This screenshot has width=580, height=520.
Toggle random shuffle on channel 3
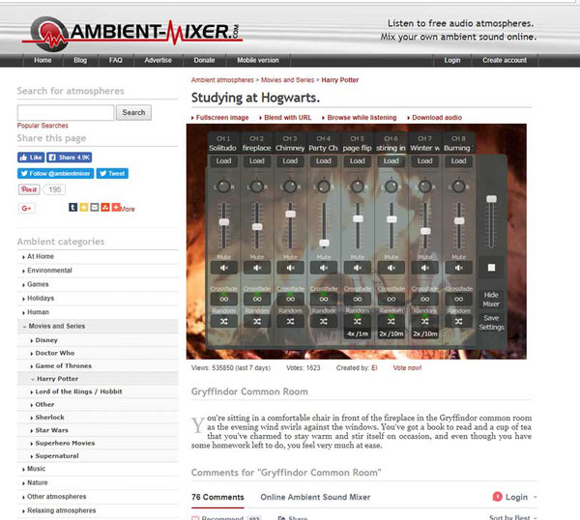coord(290,322)
